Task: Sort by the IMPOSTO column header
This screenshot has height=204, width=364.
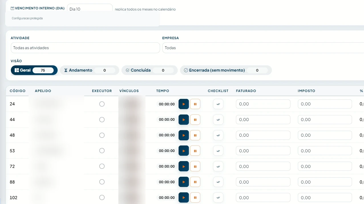Action: pyautogui.click(x=306, y=91)
